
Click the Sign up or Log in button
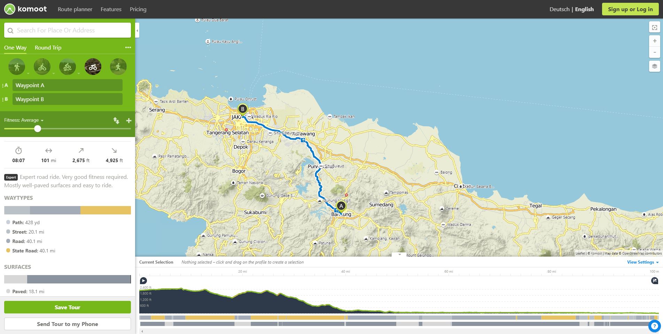[630, 9]
